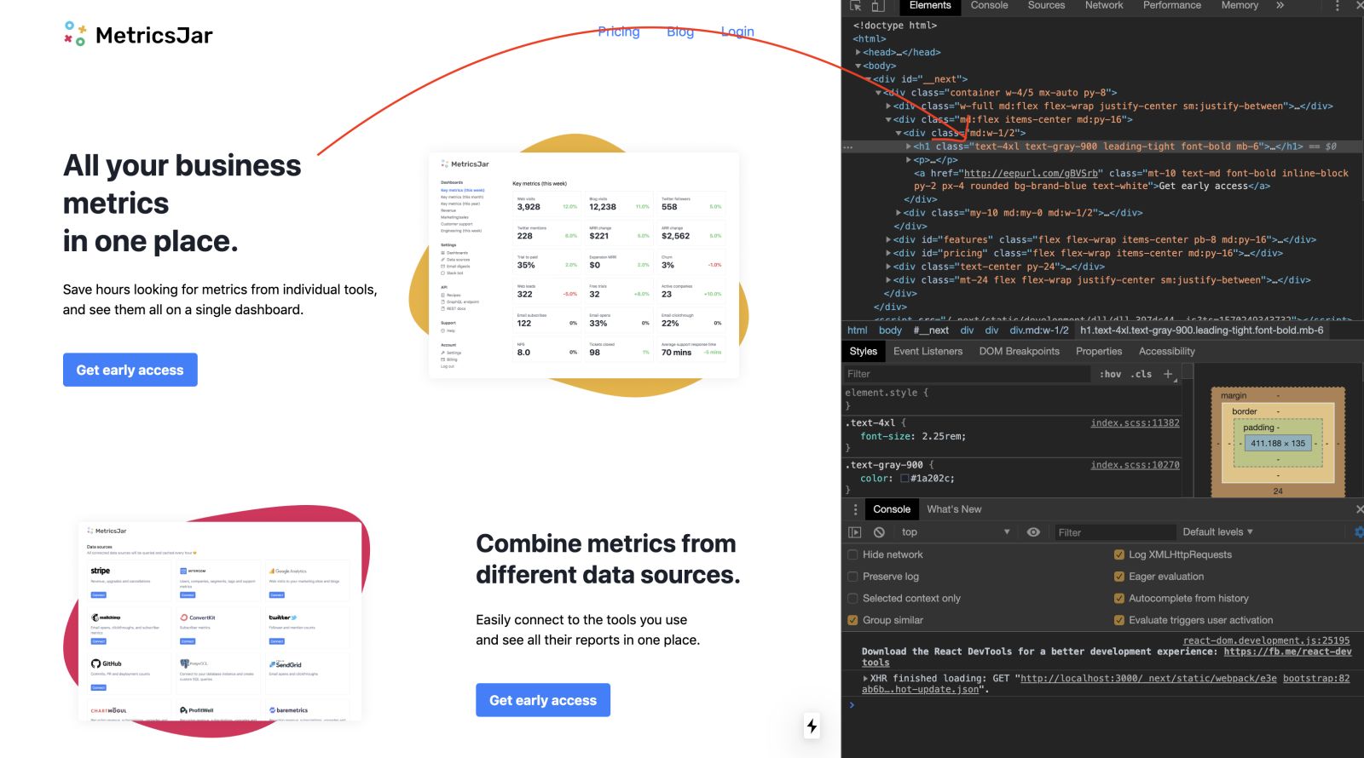Collapse the body element node
Viewport: 1364px width, 758px height.
858,66
